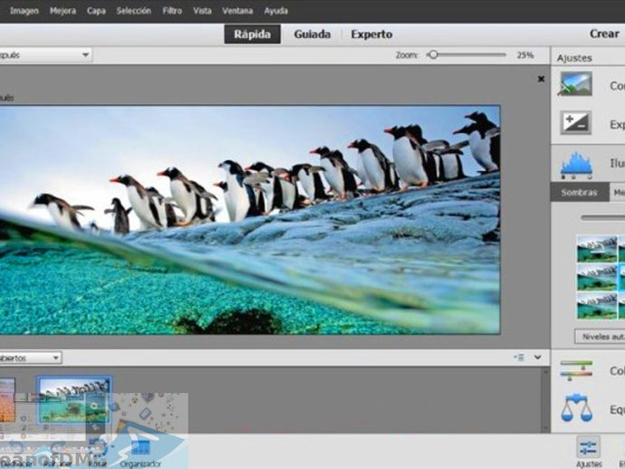Click the photo bin scrollbar up arrow
This screenshot has height=469, width=625.
(545, 372)
